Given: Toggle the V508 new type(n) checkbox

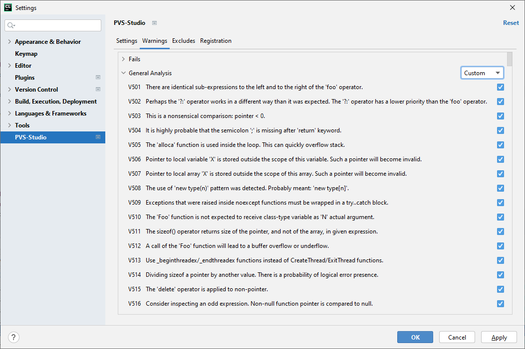Looking at the screenshot, I should (501, 188).
